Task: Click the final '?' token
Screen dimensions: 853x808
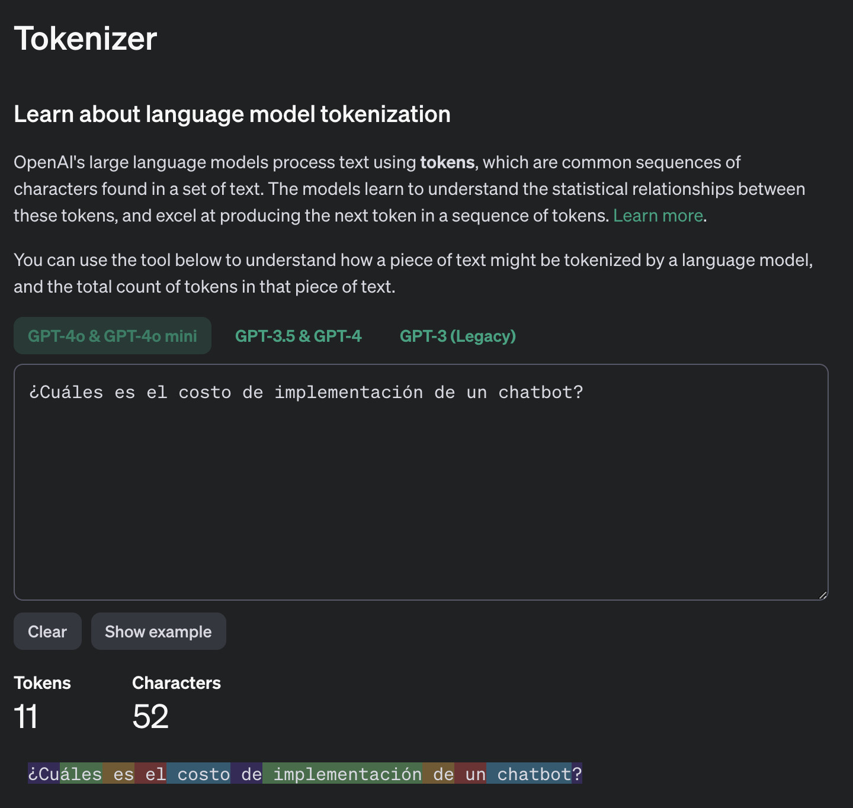Action: pyautogui.click(x=577, y=774)
